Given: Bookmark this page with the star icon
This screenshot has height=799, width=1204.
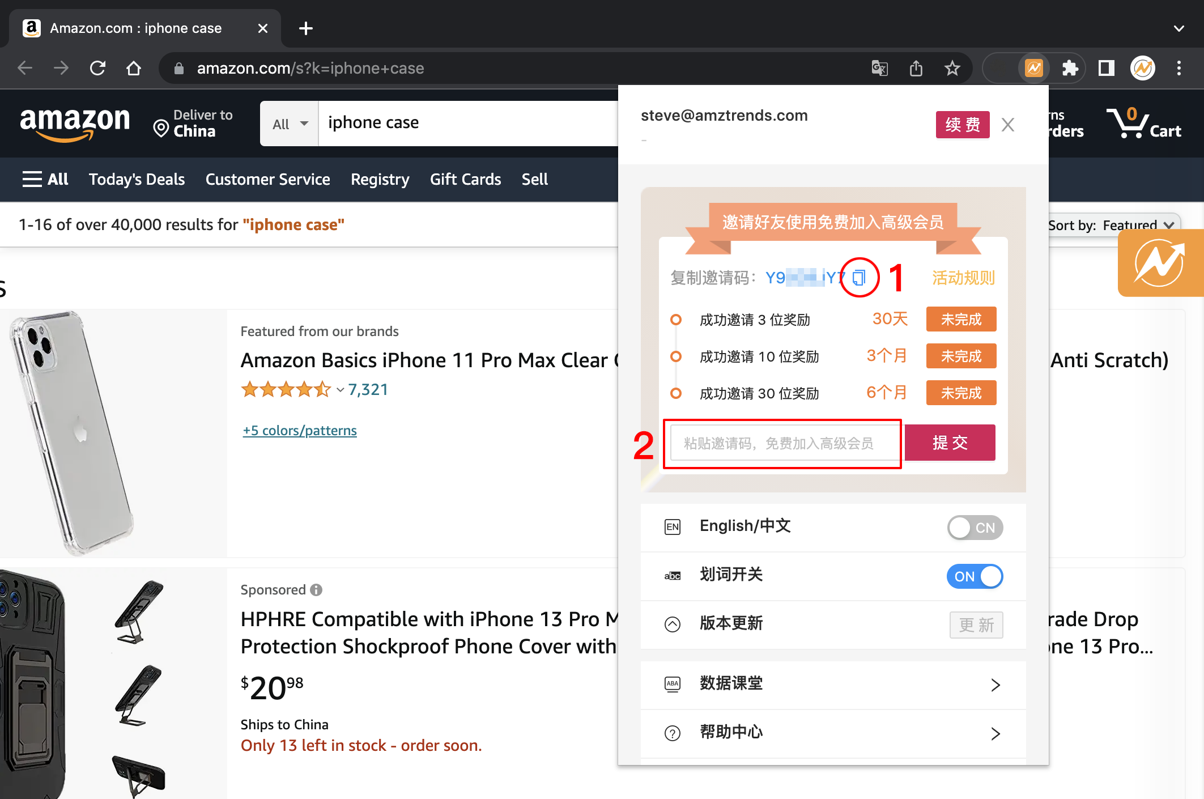Looking at the screenshot, I should coord(952,69).
